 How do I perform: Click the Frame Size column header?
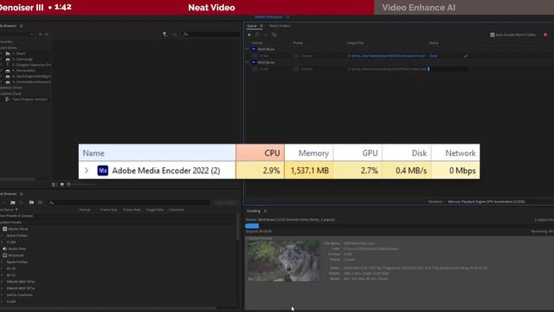coord(108,210)
